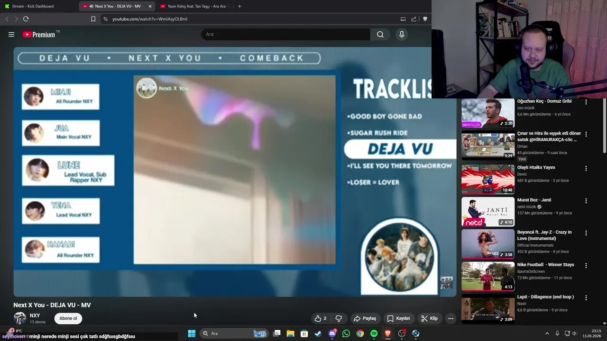Open 'Lapti - Dillagence (end loop)' video
The image size is (607, 341).
545,297
